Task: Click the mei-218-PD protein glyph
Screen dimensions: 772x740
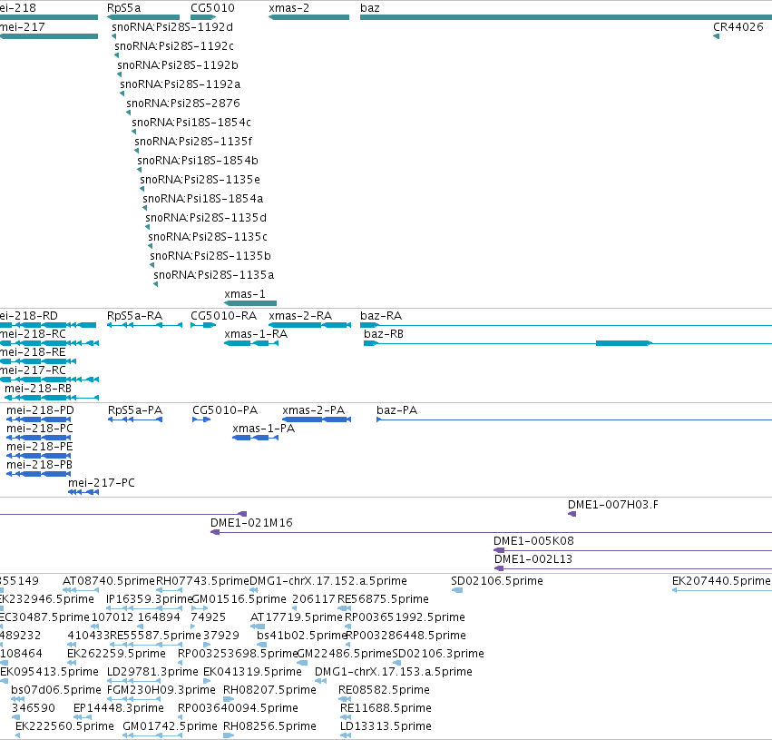Action: pos(38,419)
